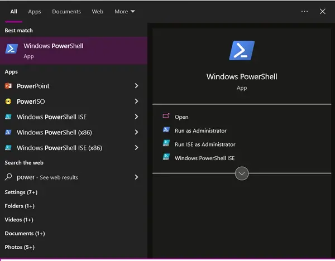This screenshot has height=261, width=335.
Task: Click the three-dot options icon
Action: 304,11
